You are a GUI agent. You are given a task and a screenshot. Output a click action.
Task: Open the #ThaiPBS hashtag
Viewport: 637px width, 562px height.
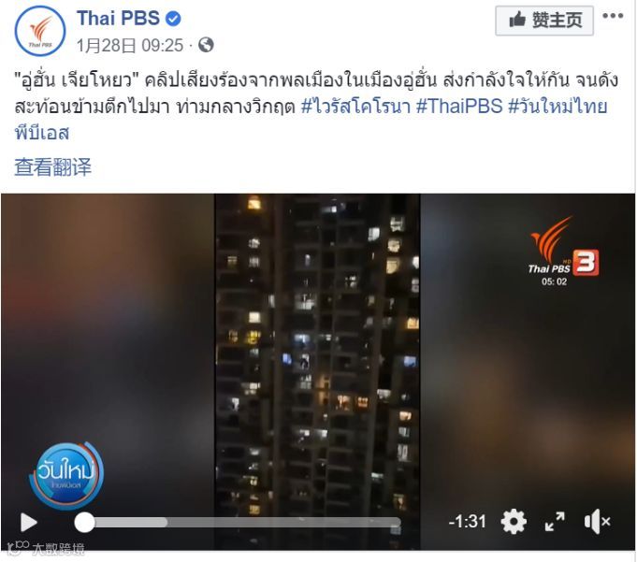pyautogui.click(x=459, y=107)
